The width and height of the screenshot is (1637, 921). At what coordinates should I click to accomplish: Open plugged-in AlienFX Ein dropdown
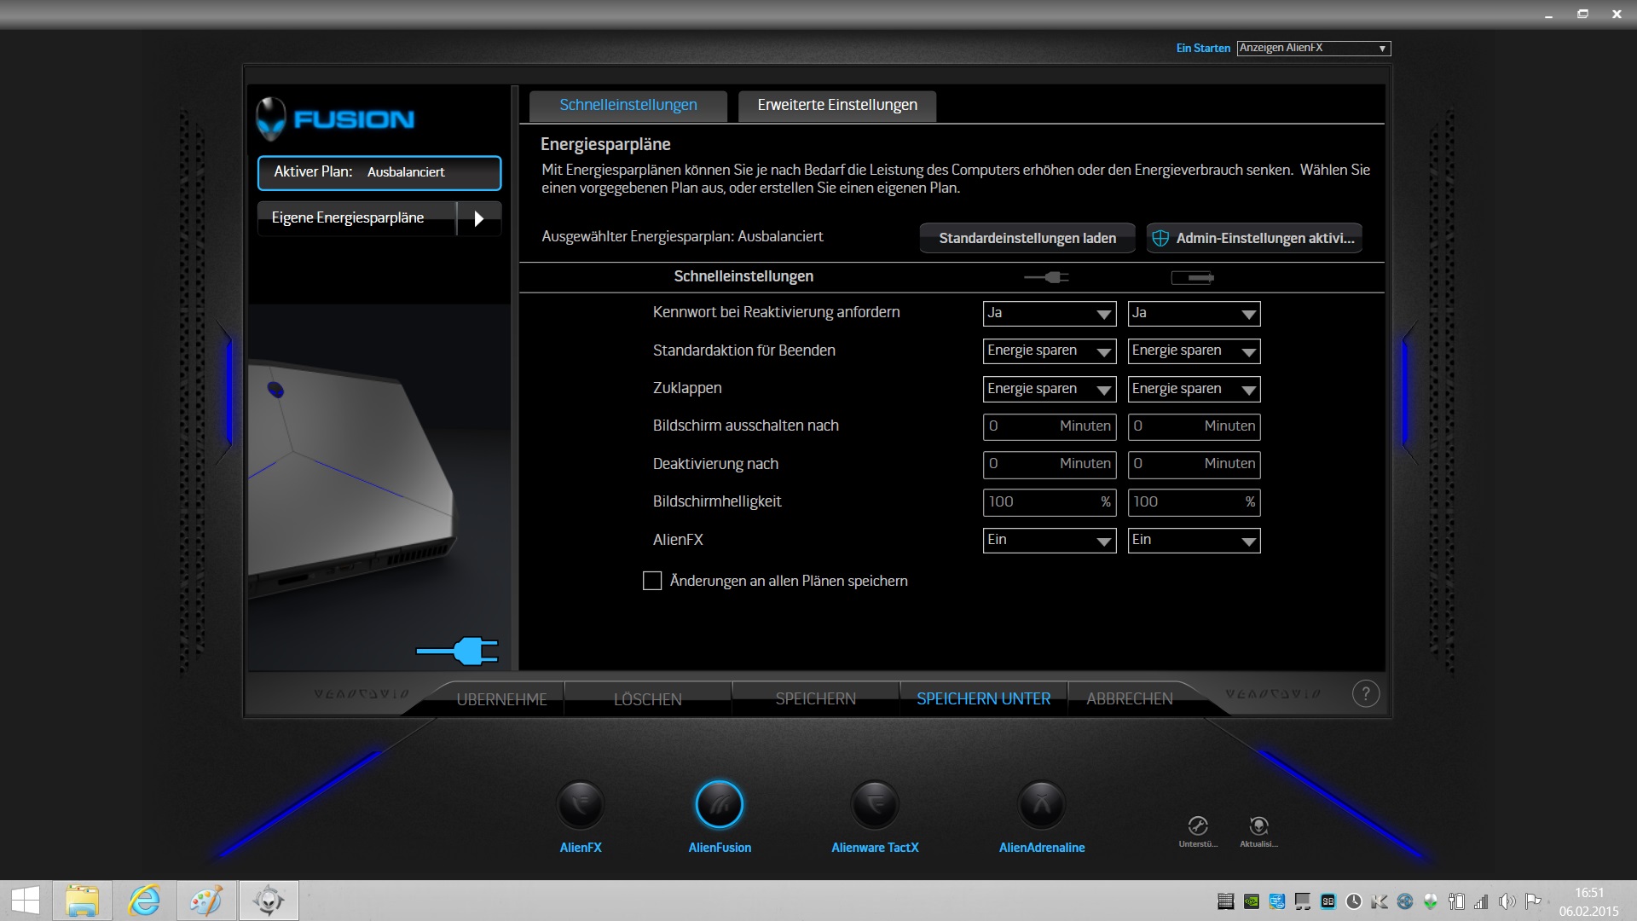click(x=1049, y=540)
